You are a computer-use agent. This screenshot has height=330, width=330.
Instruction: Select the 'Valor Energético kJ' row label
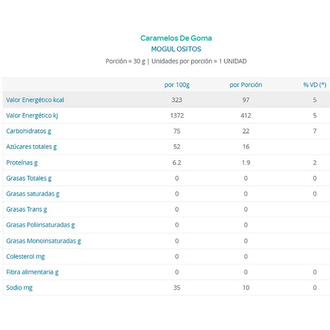(x=32, y=115)
